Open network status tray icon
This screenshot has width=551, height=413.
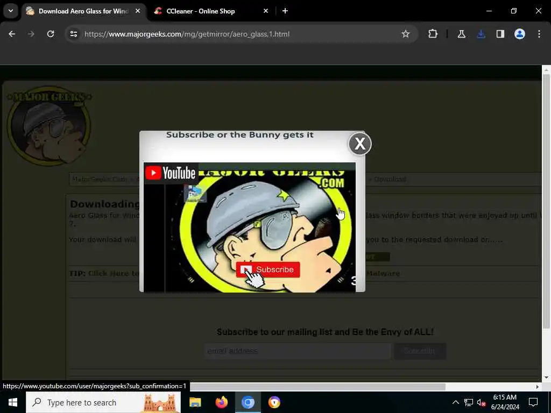469,402
